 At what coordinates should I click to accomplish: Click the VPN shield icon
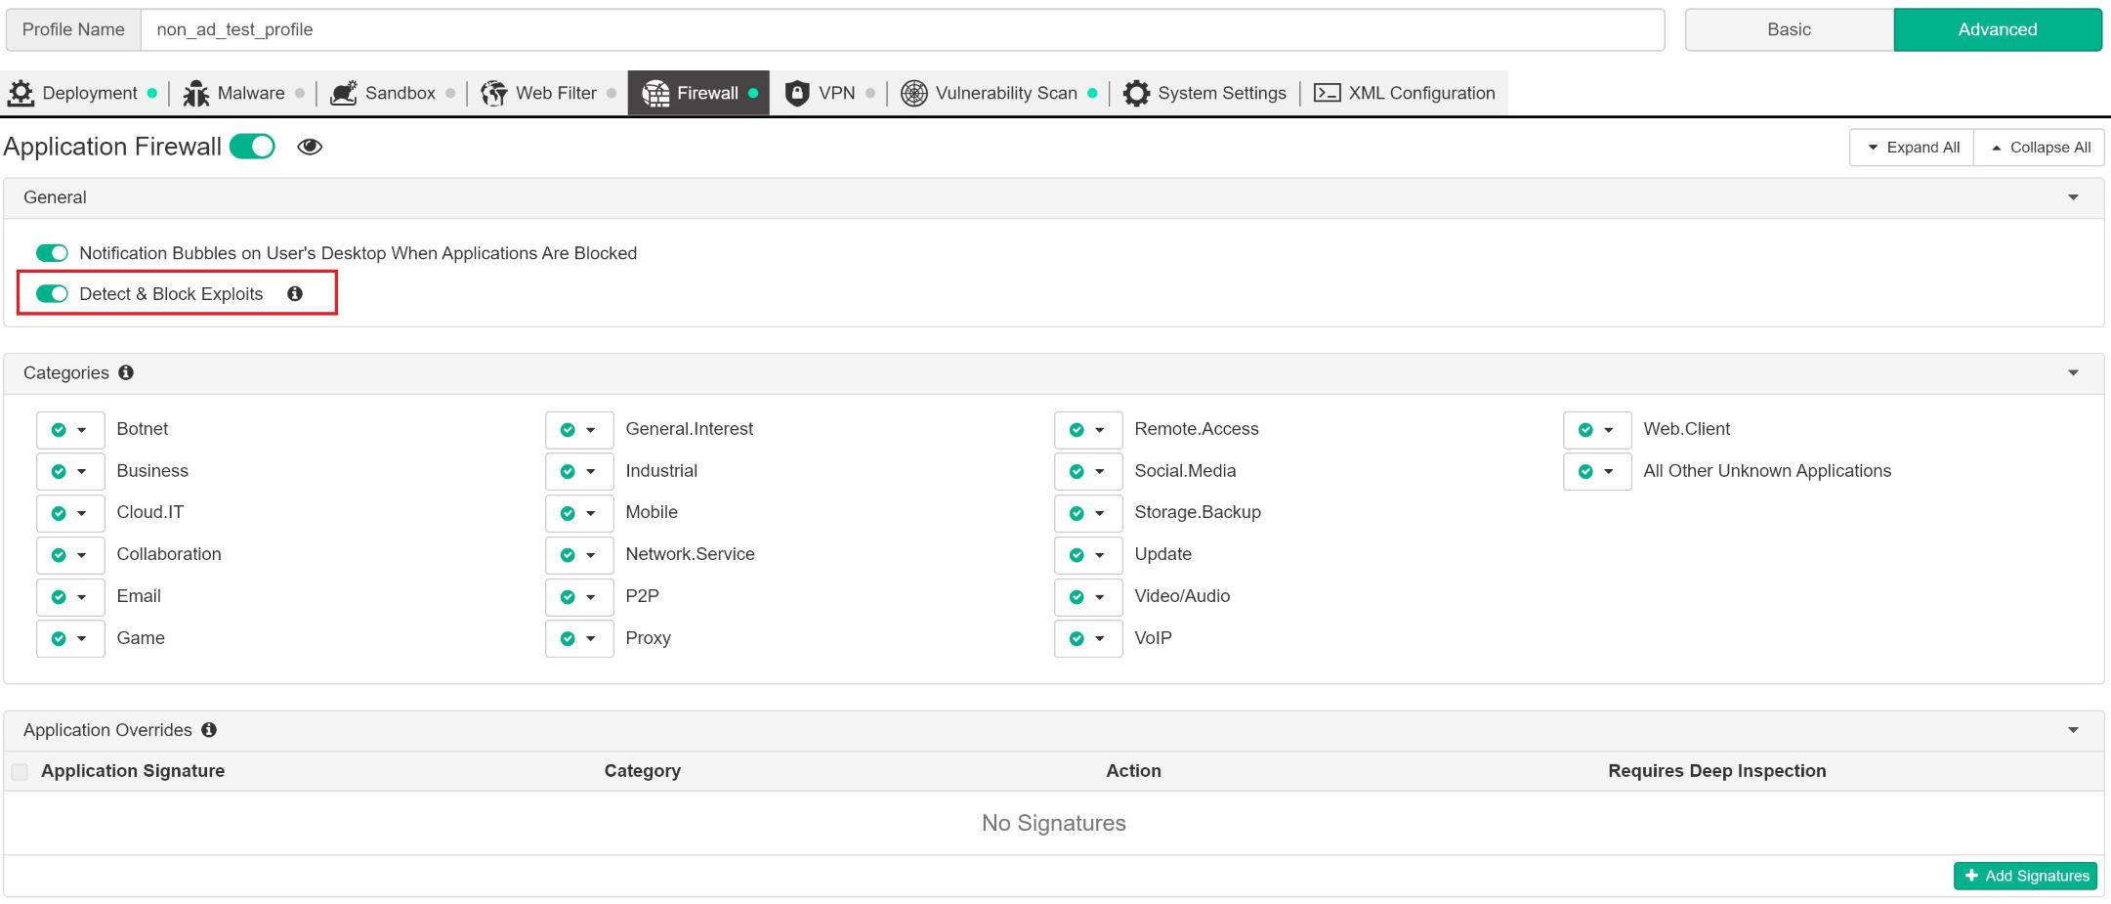[x=797, y=93]
